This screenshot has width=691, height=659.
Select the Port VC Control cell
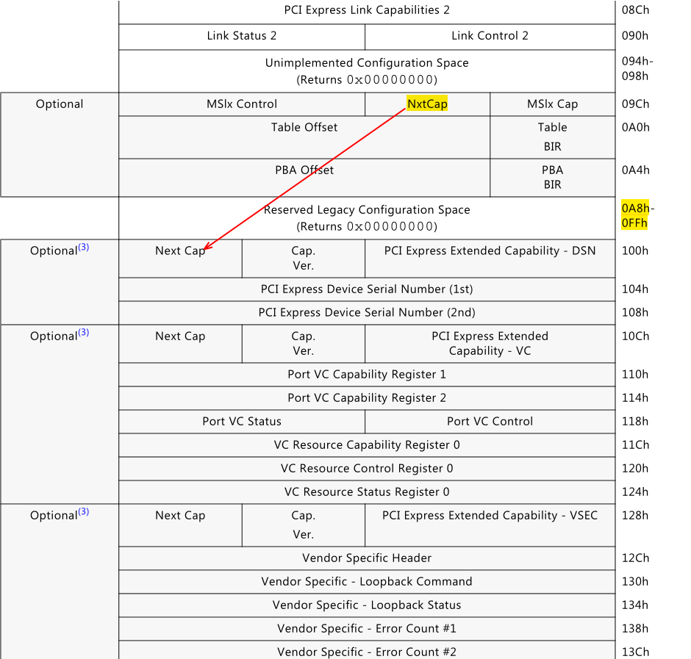coord(490,422)
